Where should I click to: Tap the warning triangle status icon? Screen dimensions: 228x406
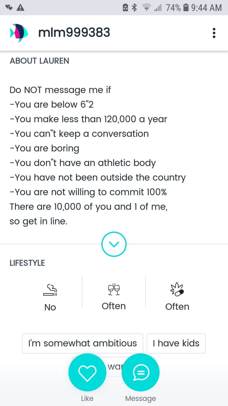click(20, 8)
